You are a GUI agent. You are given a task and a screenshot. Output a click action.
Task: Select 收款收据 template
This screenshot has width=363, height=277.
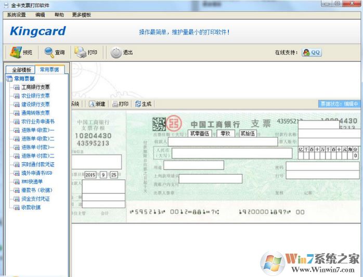point(31,207)
